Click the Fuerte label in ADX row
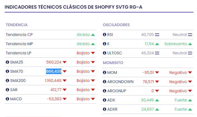Viewport: 197px width, 117px height. pyautogui.click(x=181, y=100)
